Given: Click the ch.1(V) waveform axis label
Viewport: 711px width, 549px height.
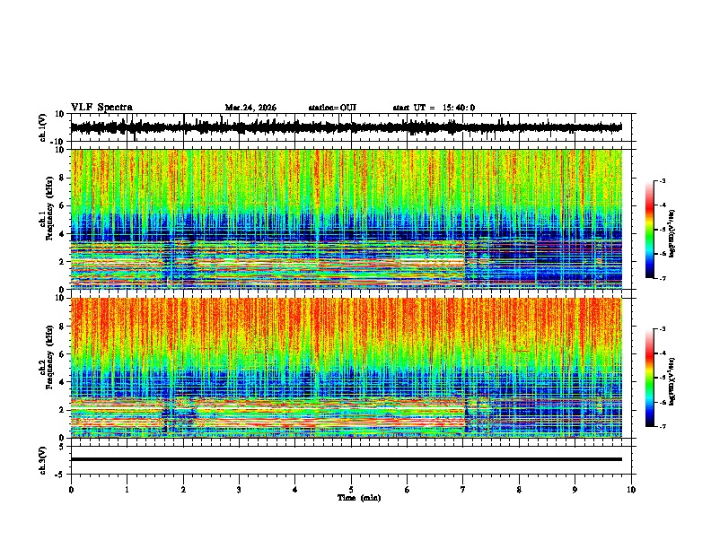Looking at the screenshot, I should (43, 127).
